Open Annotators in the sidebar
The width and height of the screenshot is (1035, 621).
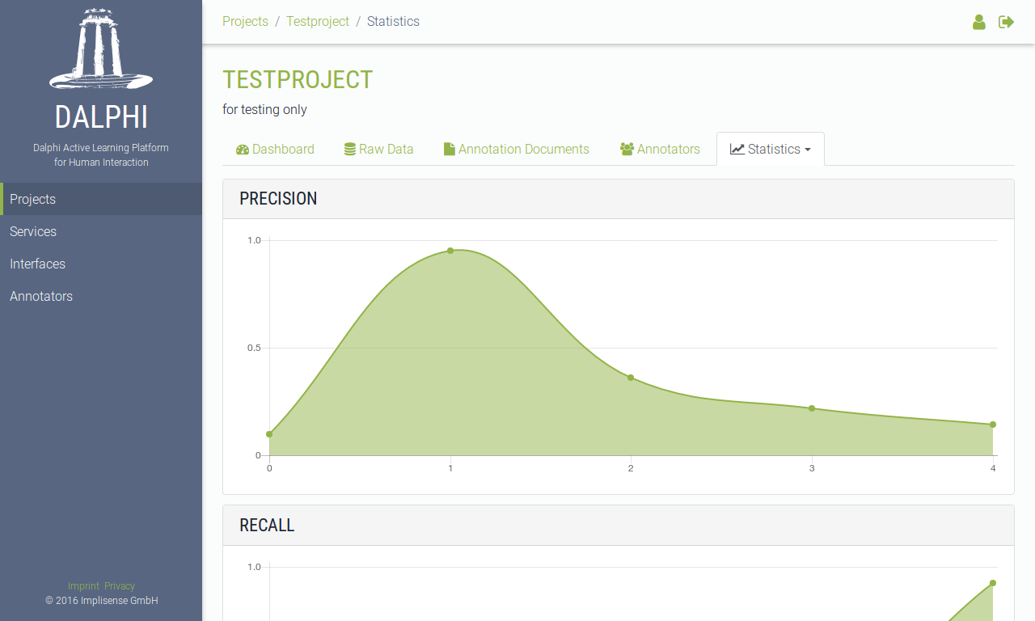coord(101,296)
